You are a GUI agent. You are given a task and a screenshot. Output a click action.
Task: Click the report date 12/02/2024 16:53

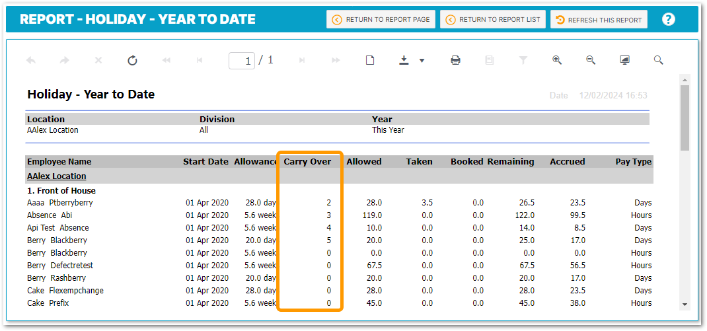point(613,95)
